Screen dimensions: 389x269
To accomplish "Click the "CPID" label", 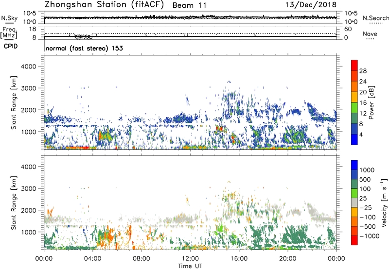I will 11,46.
